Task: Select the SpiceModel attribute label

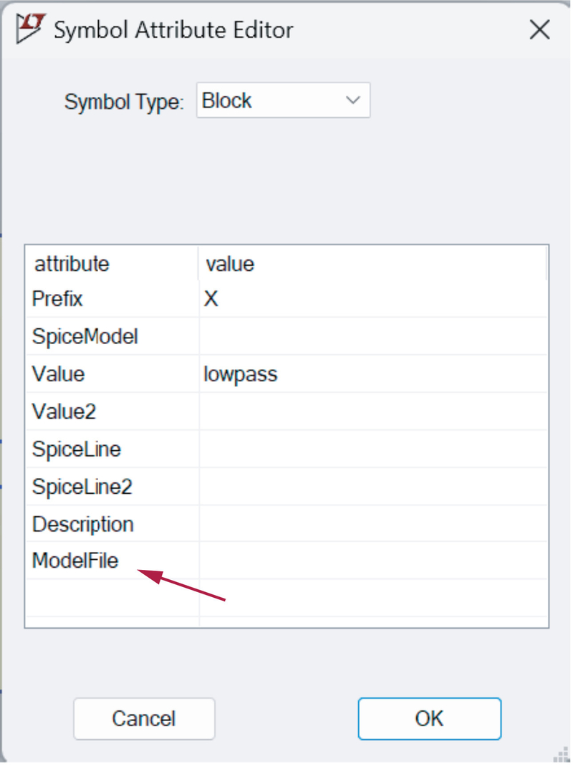Action: click(85, 336)
